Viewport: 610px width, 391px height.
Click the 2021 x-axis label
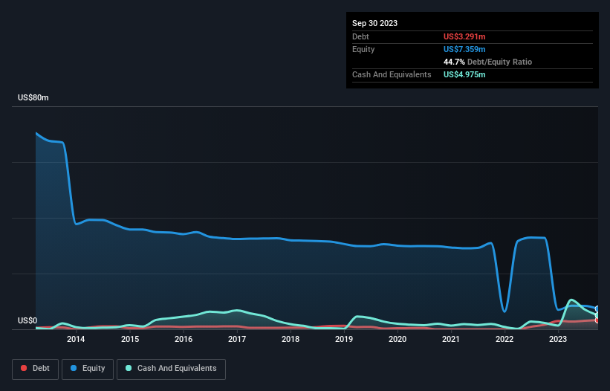click(451, 339)
